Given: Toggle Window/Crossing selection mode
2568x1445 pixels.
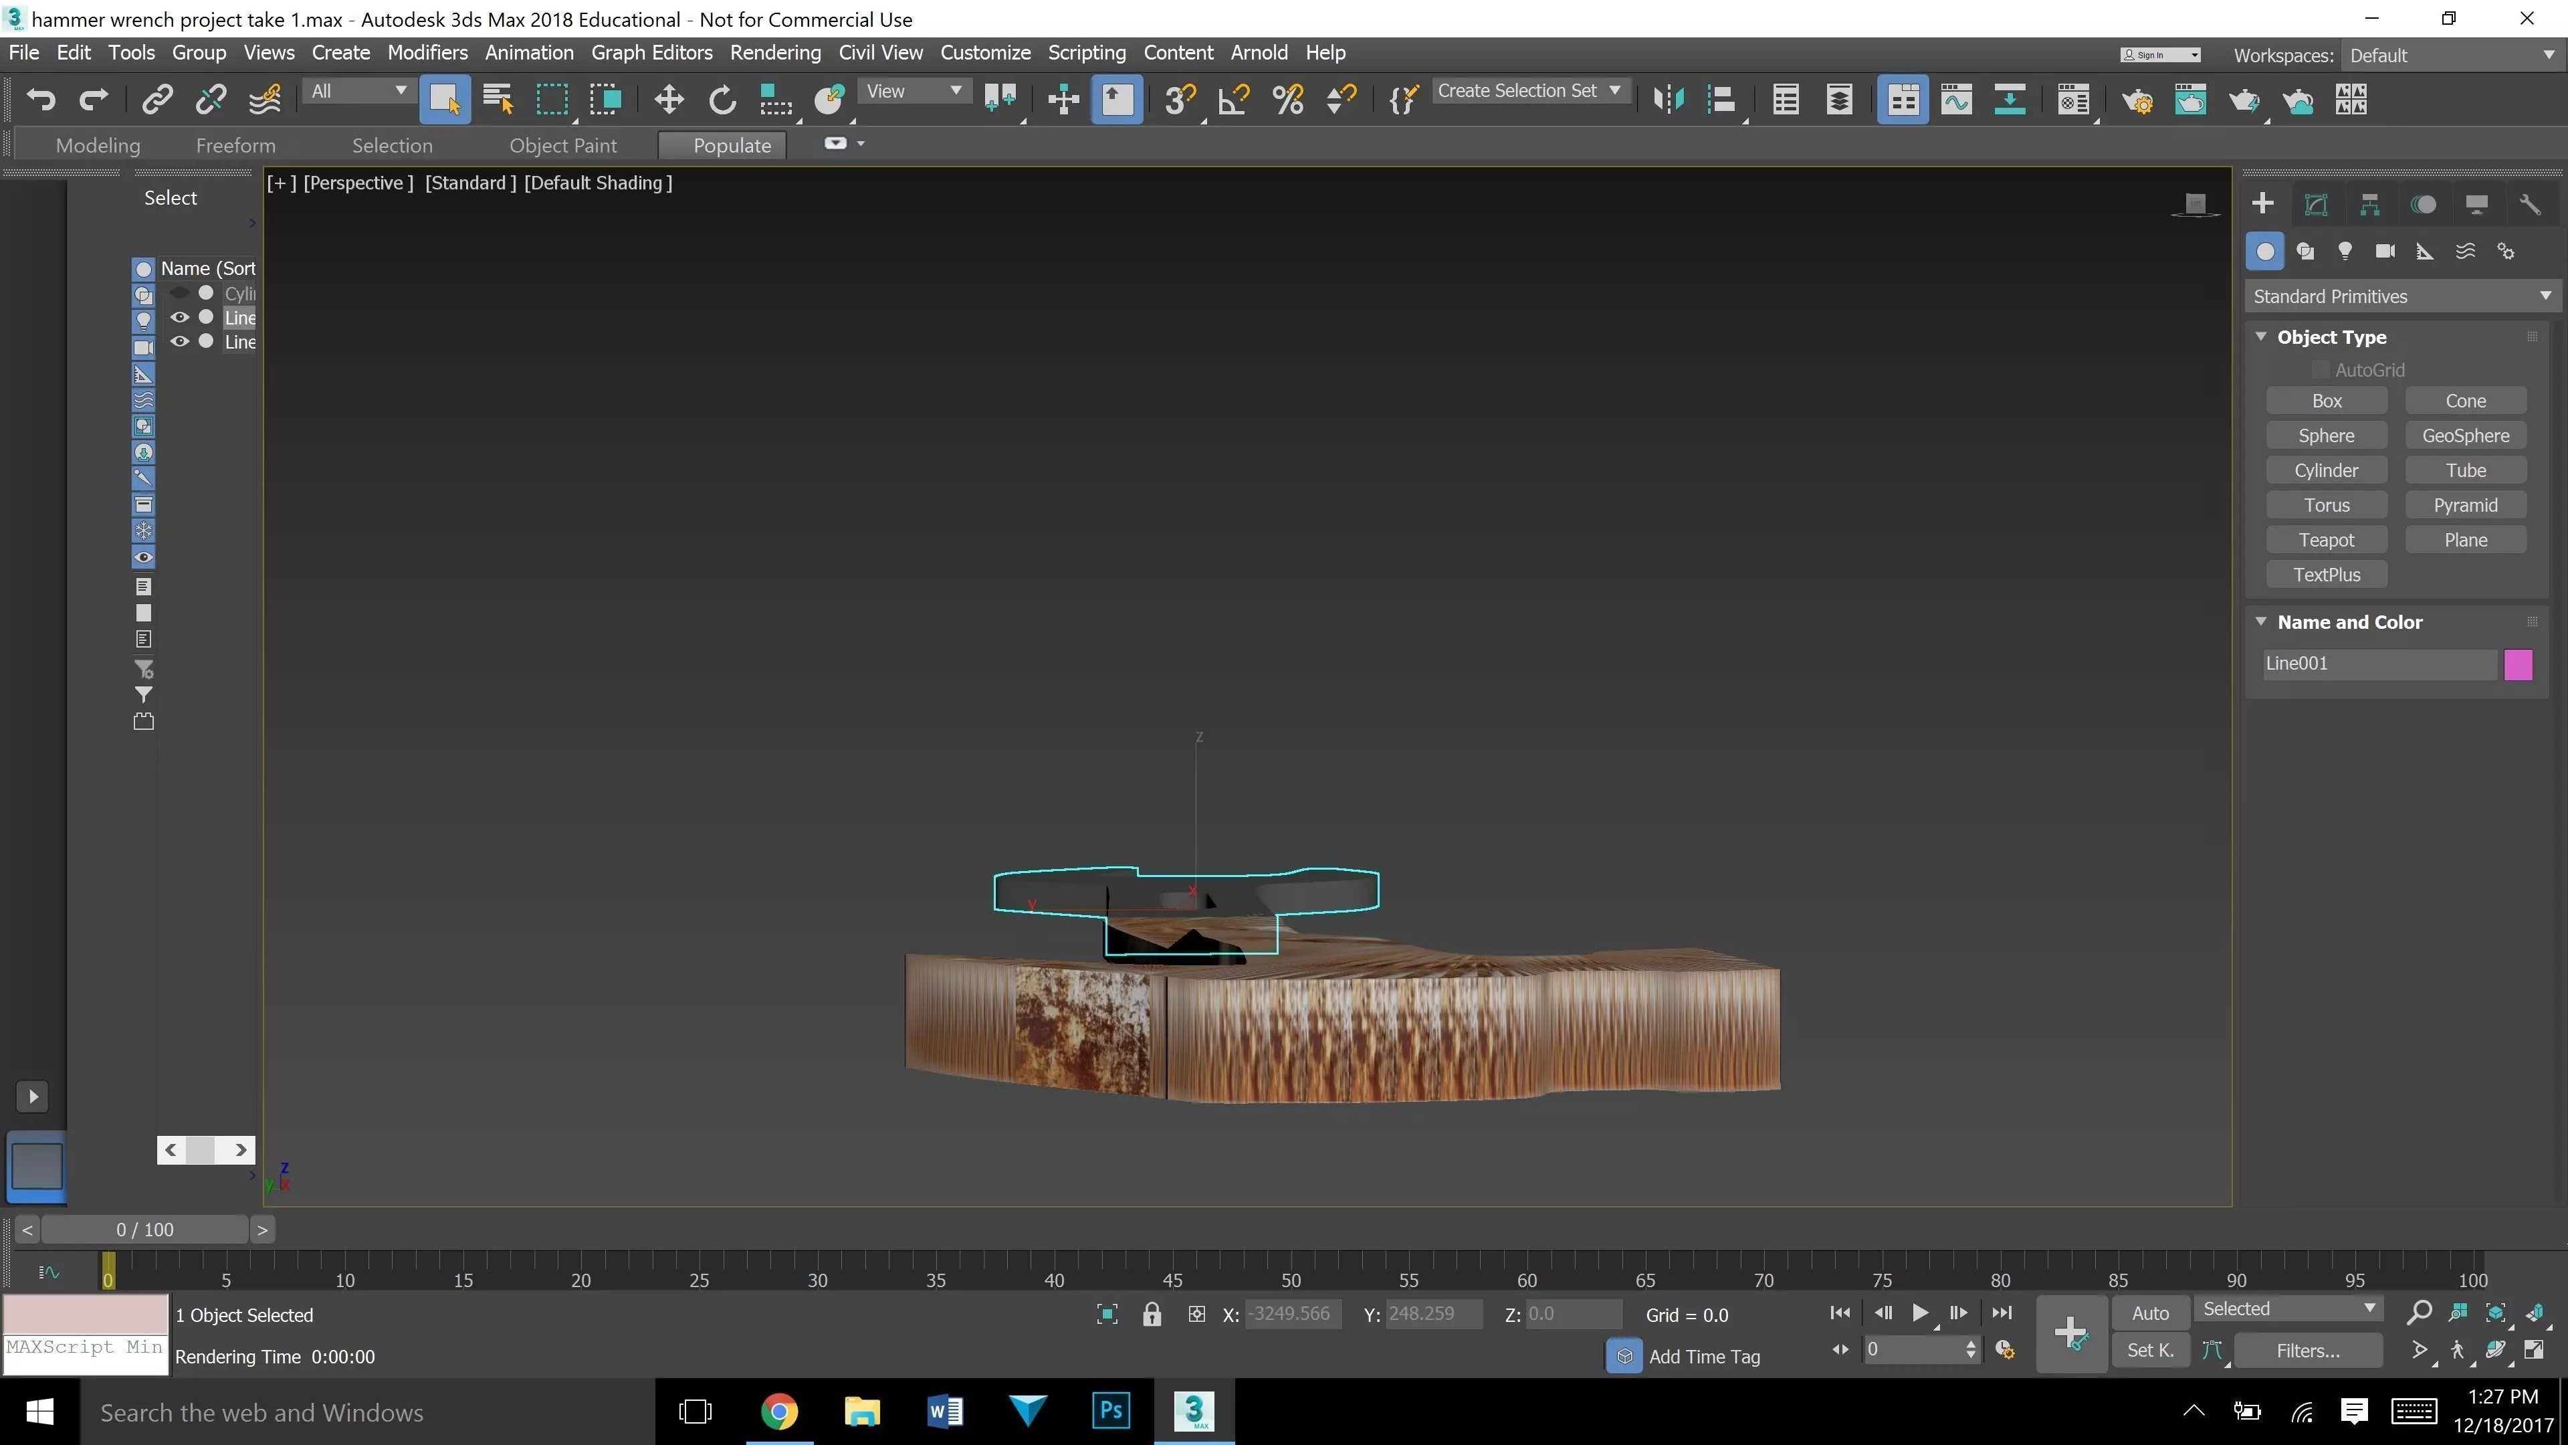Looking at the screenshot, I should point(605,99).
